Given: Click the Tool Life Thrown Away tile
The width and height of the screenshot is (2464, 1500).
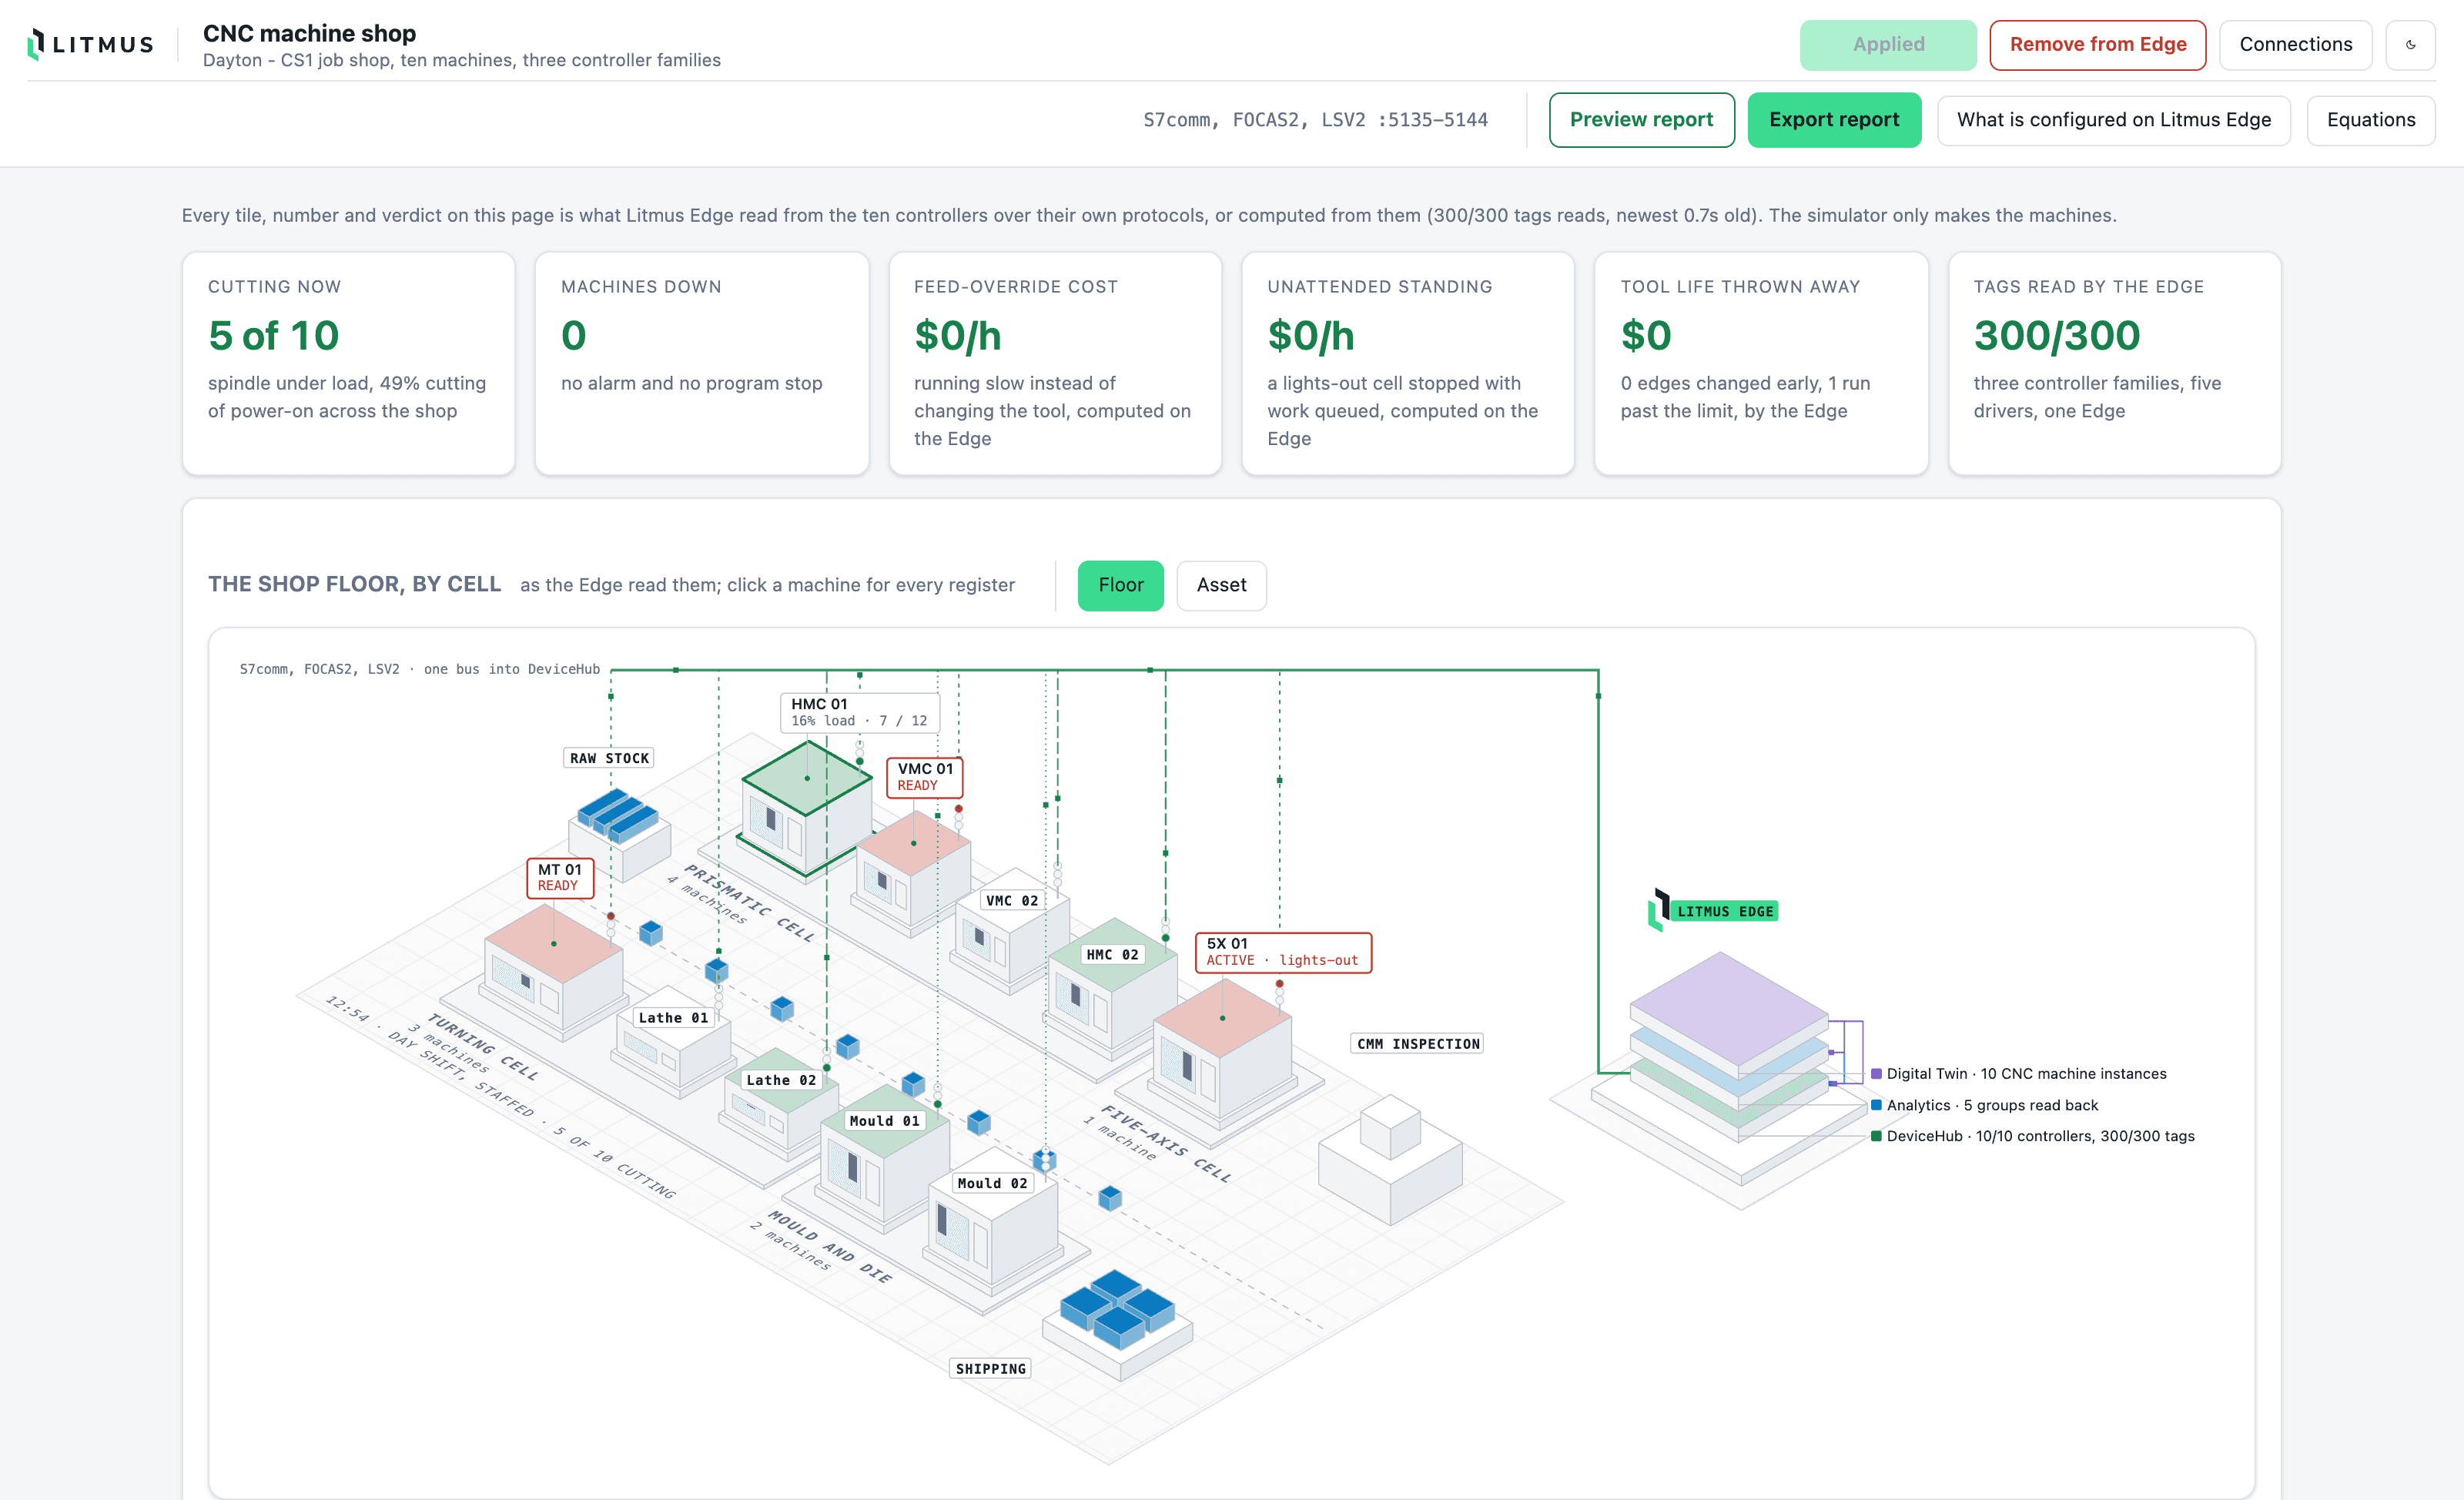Looking at the screenshot, I should [1761, 363].
